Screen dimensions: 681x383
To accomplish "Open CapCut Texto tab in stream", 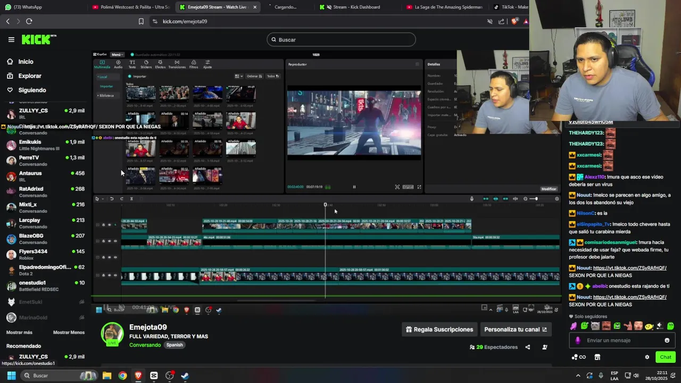I will pyautogui.click(x=132, y=64).
